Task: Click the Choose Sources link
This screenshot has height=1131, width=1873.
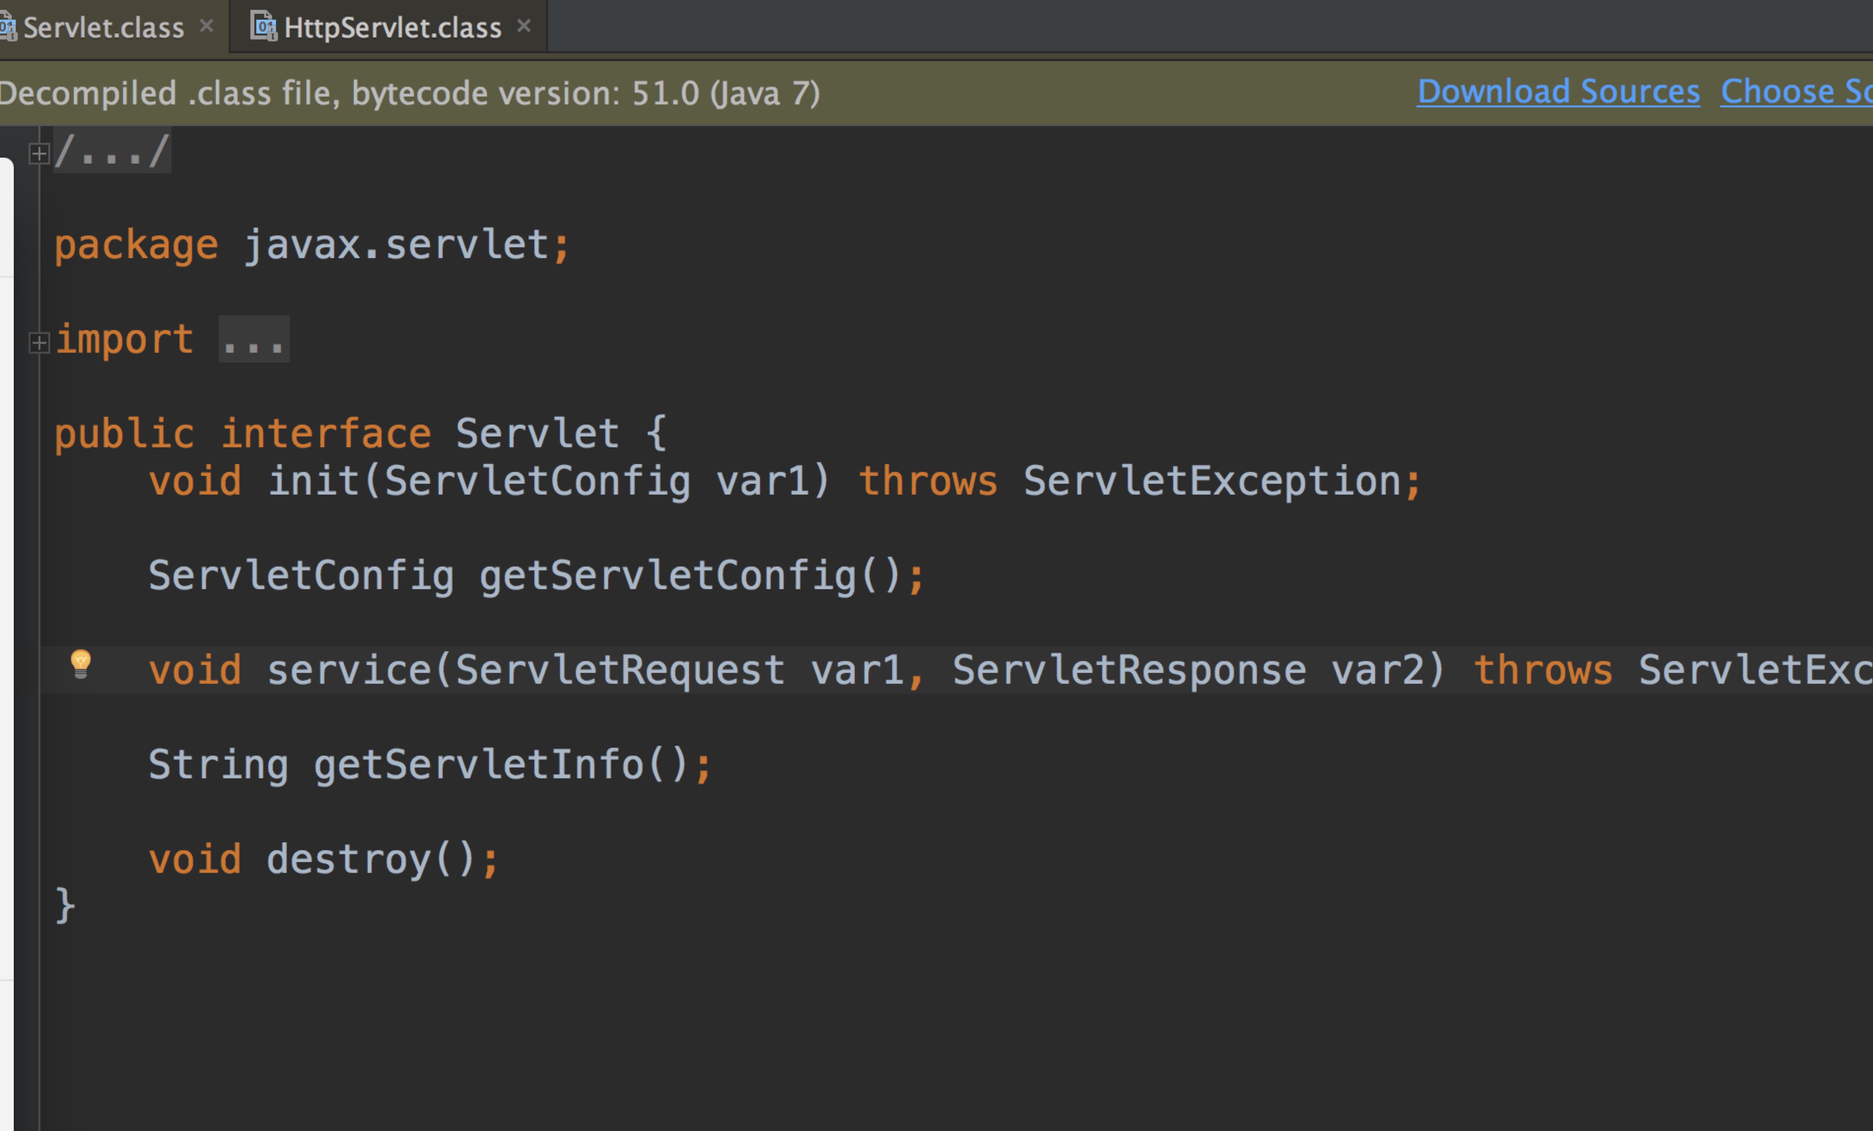Action: coord(1796,92)
